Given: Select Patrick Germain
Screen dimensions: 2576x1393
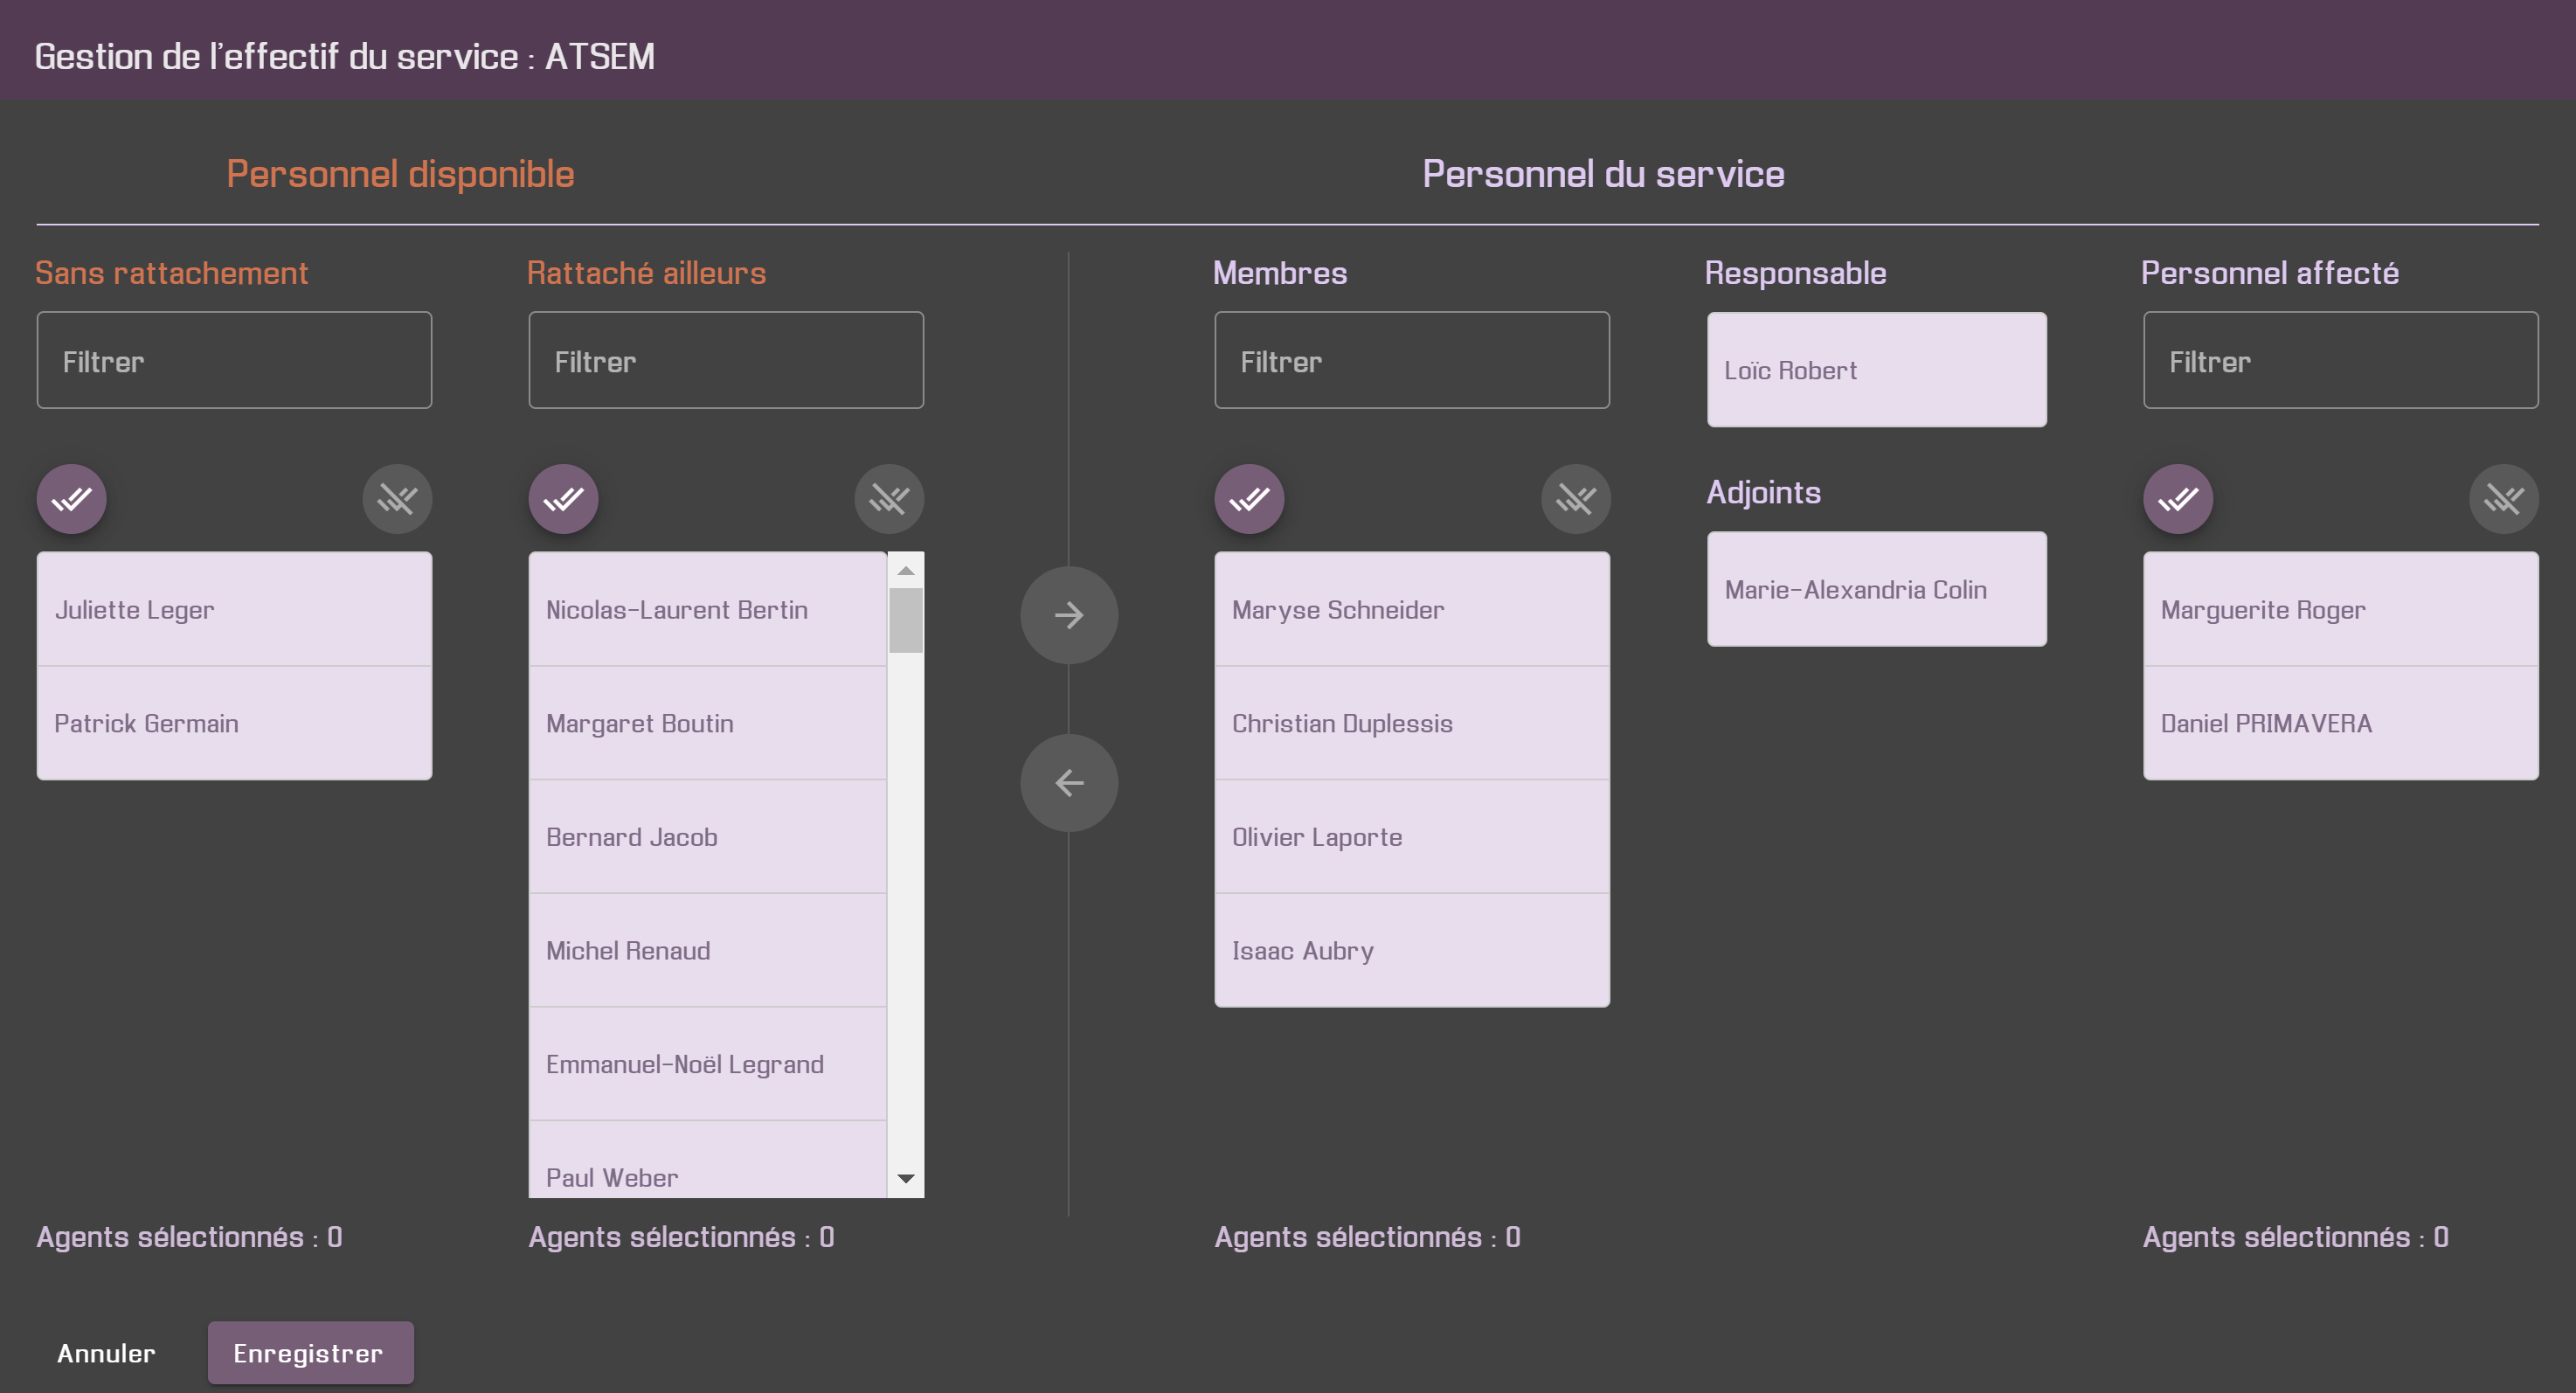Looking at the screenshot, I should (234, 723).
